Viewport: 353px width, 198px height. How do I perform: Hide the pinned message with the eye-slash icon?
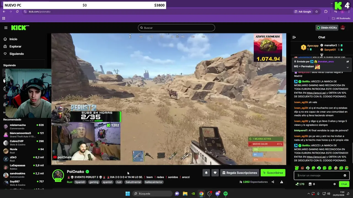tap(347, 62)
